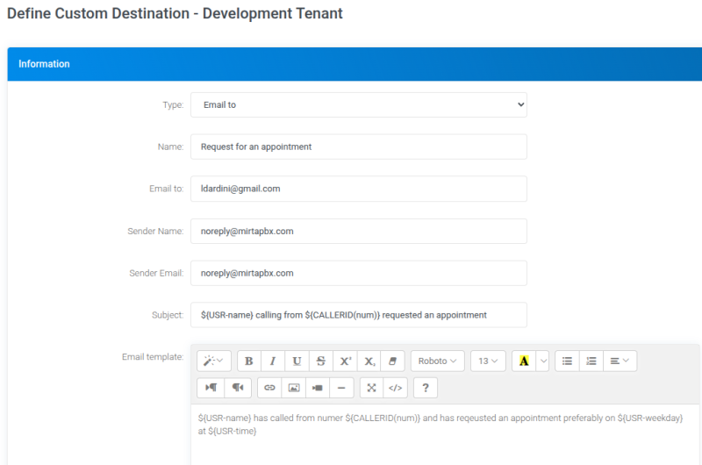Toggle superscript formatting
This screenshot has height=465, width=702.
pos(346,361)
